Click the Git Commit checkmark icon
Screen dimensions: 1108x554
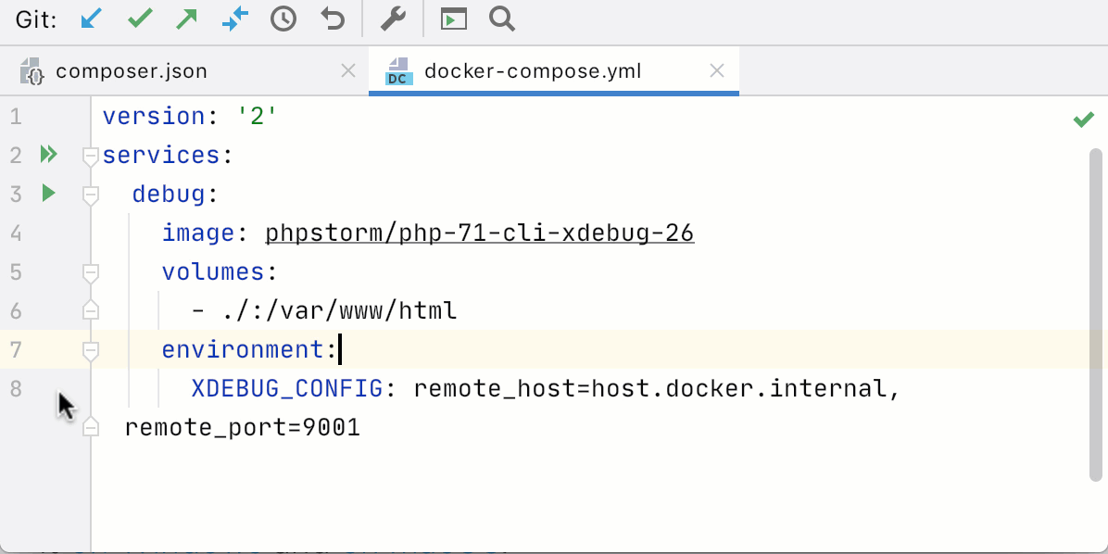point(139,19)
